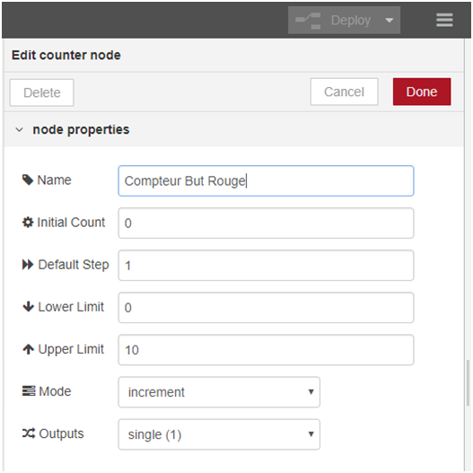This screenshot has width=473, height=473.
Task: Click the fast-forward icon beside Default Step
Action: pos(28,265)
